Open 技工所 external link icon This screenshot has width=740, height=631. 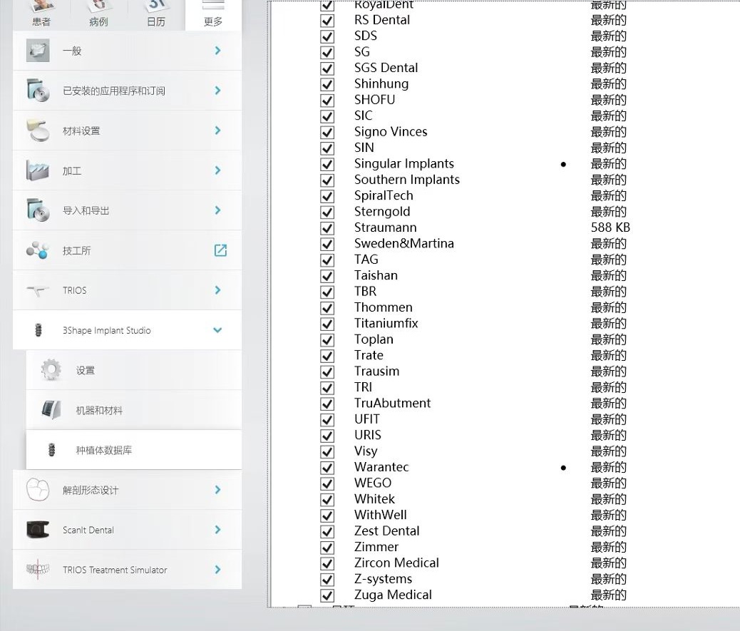pyautogui.click(x=220, y=250)
